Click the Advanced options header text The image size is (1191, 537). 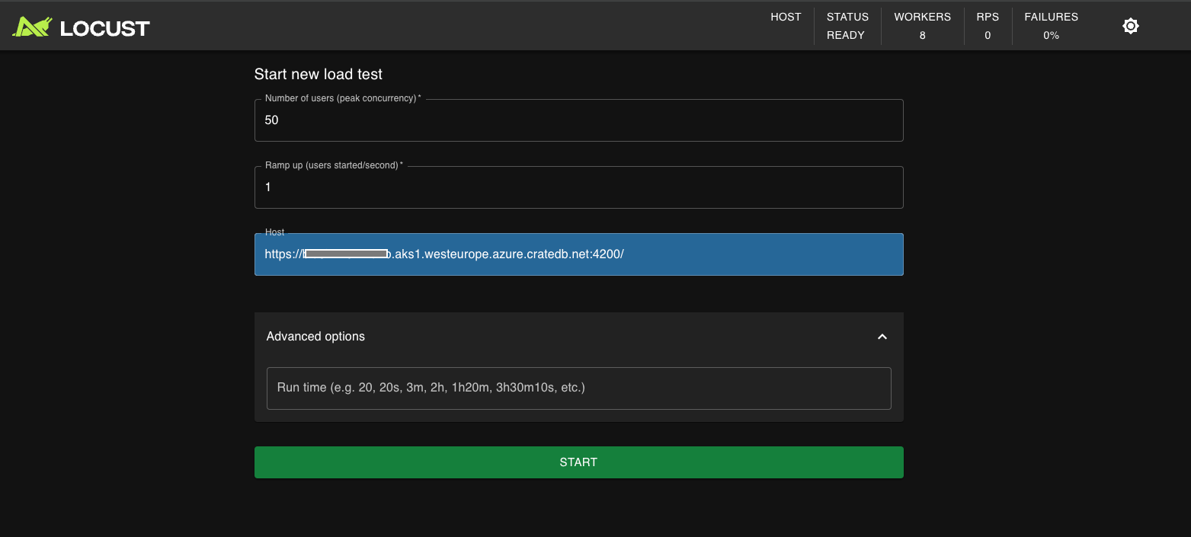point(315,337)
